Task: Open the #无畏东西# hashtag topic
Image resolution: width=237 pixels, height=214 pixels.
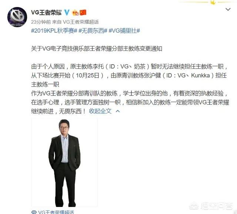Action: click(x=93, y=30)
